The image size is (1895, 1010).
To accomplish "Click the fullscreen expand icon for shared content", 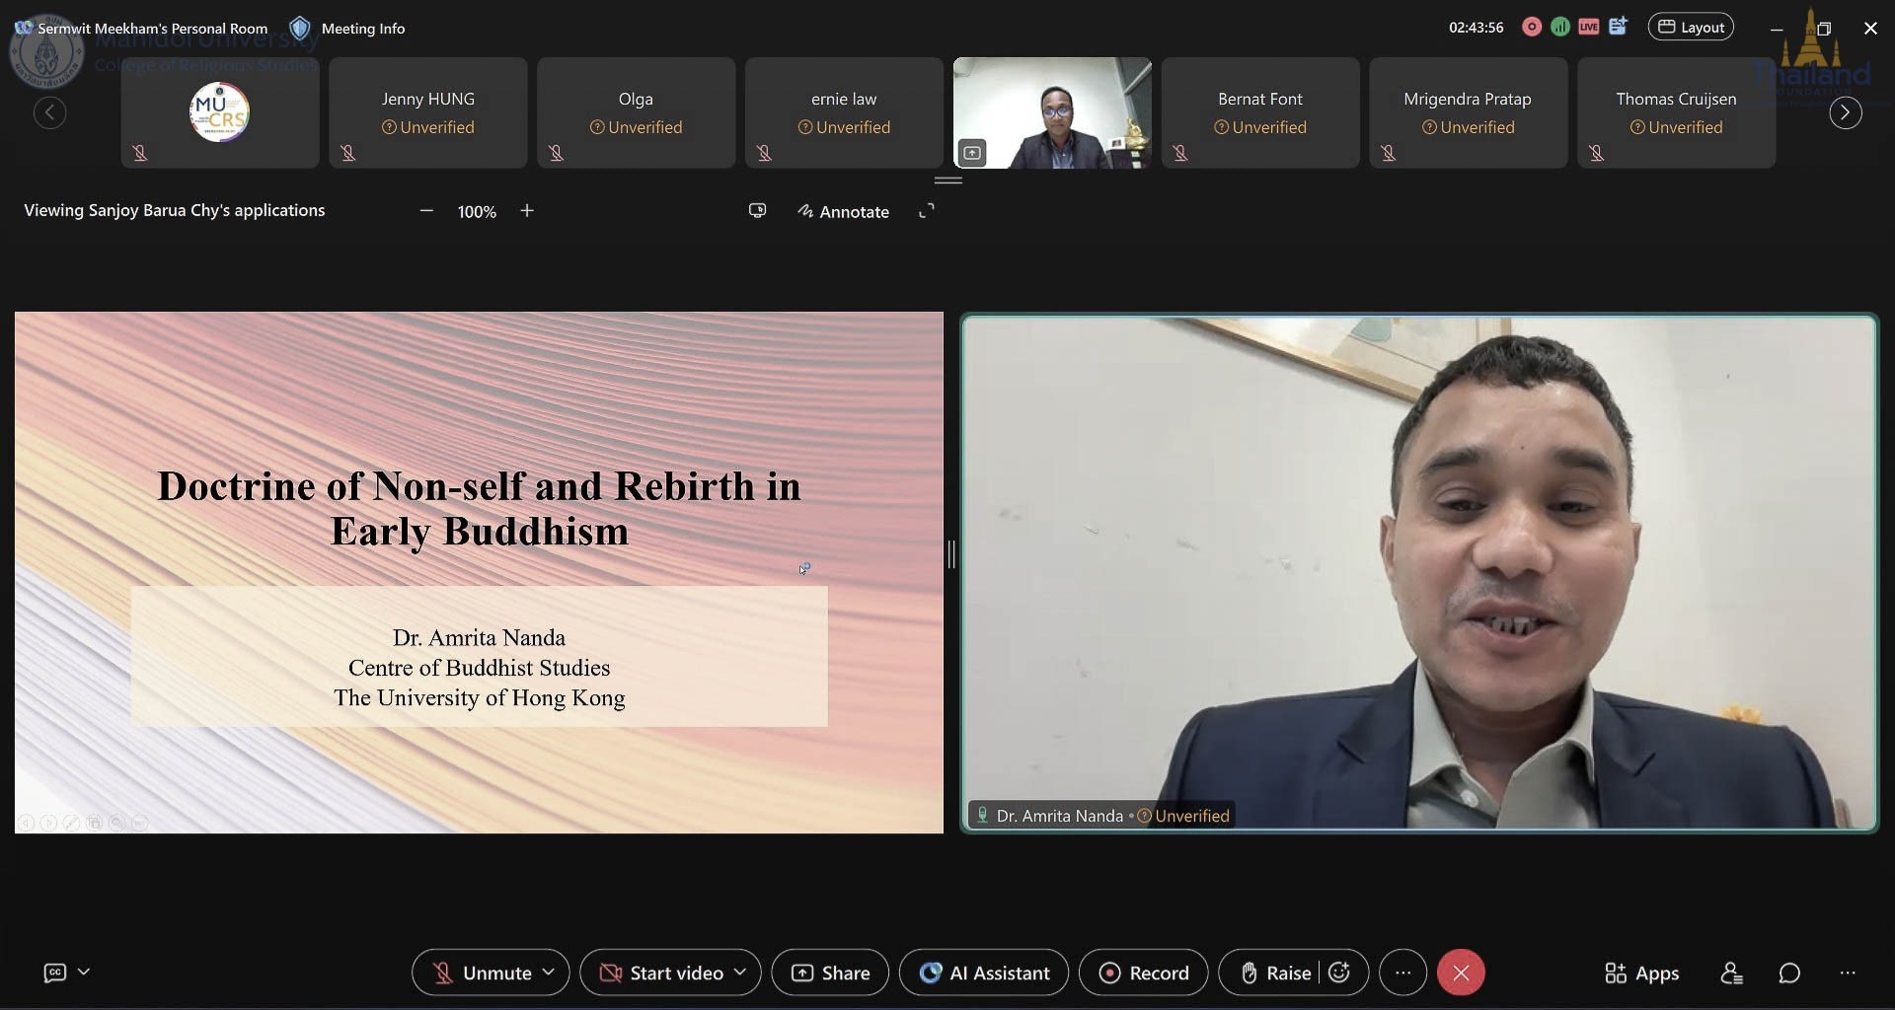I will (x=926, y=211).
